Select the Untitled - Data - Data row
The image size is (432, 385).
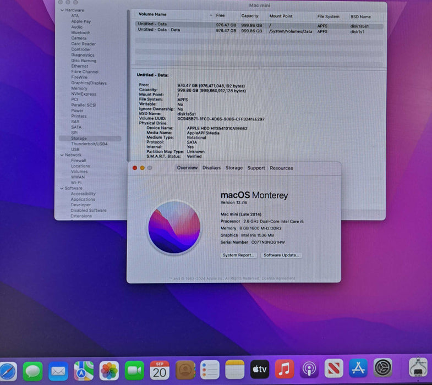coord(259,31)
